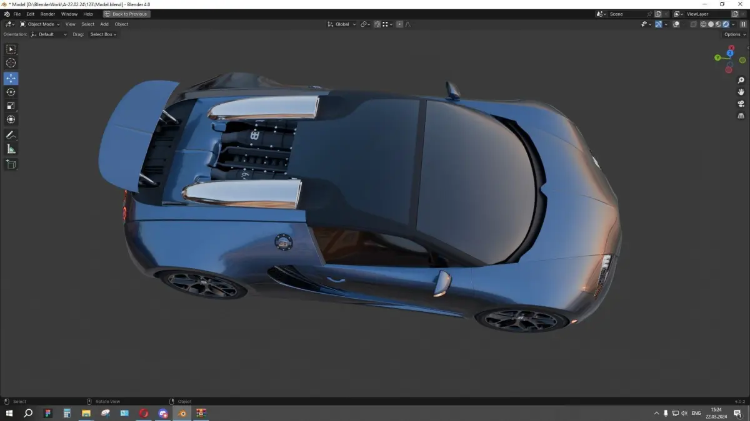Toggle camera view icon

click(x=741, y=104)
